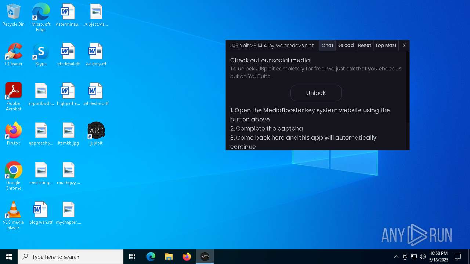Close JJSploit with the X button
This screenshot has height=264, width=470.
(x=404, y=45)
